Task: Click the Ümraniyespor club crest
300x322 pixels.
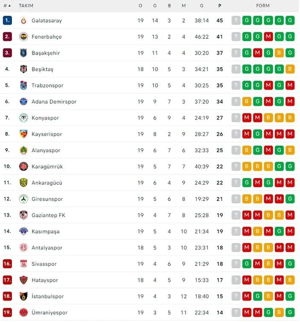Action: coord(23,312)
